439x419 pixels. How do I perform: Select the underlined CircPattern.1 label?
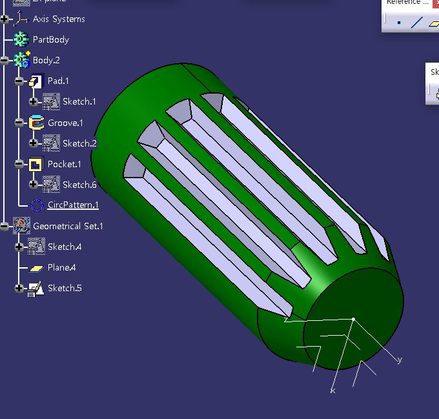[x=73, y=205]
